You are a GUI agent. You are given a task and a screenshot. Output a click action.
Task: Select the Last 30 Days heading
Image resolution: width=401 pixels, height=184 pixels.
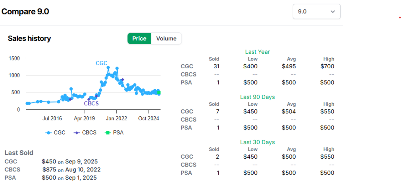pos(258,142)
